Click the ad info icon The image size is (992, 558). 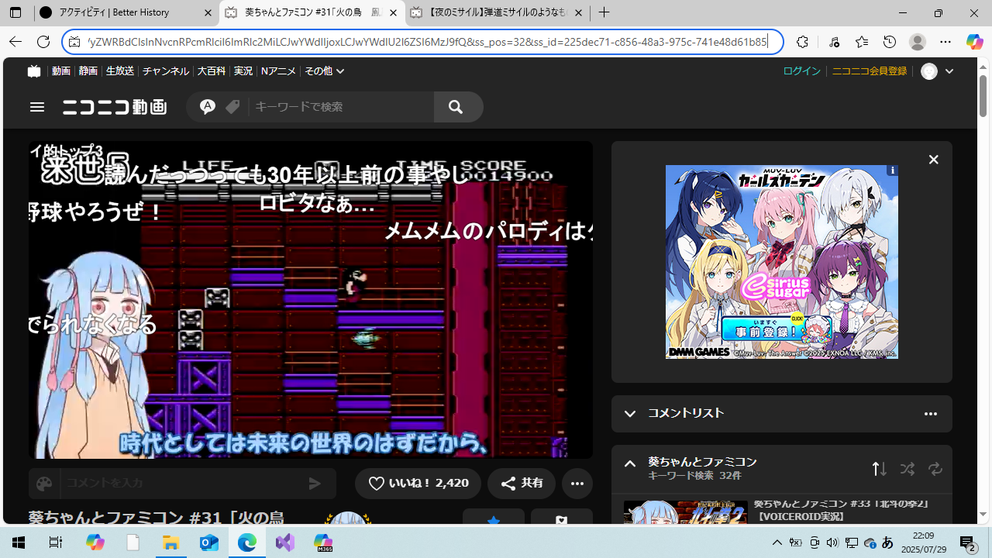(892, 170)
